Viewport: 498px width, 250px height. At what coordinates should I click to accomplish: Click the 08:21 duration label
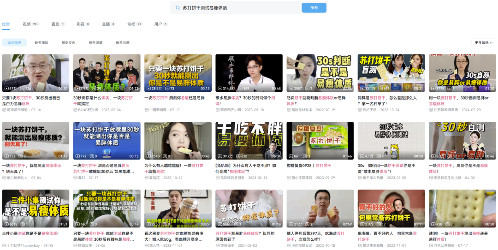pyautogui.click(x=419, y=88)
